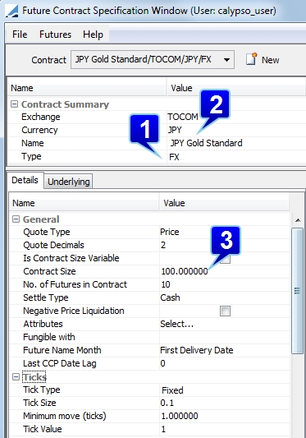
Task: Select the Details tab
Action: coord(25,180)
